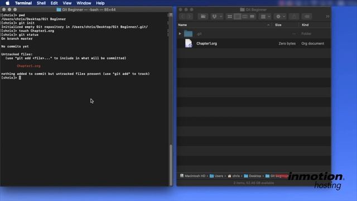The image size is (357, 201).
Task: Open the Apple menu
Action: click(x=7, y=3)
